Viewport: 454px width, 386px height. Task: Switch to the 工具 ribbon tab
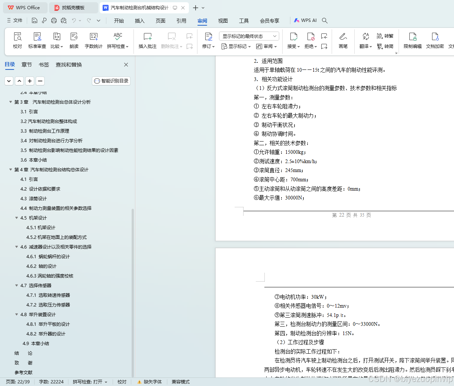click(x=244, y=21)
